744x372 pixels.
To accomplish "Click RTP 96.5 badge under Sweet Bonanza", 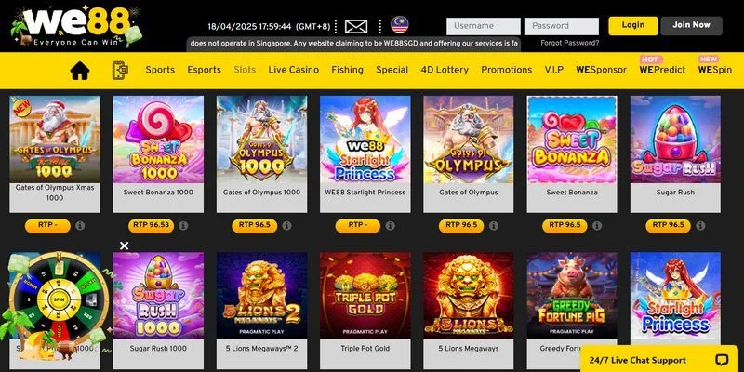I will coord(565,225).
